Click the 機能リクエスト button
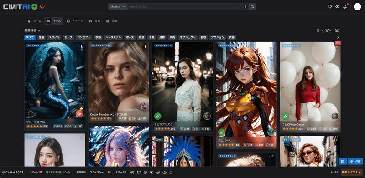 [x=352, y=173]
